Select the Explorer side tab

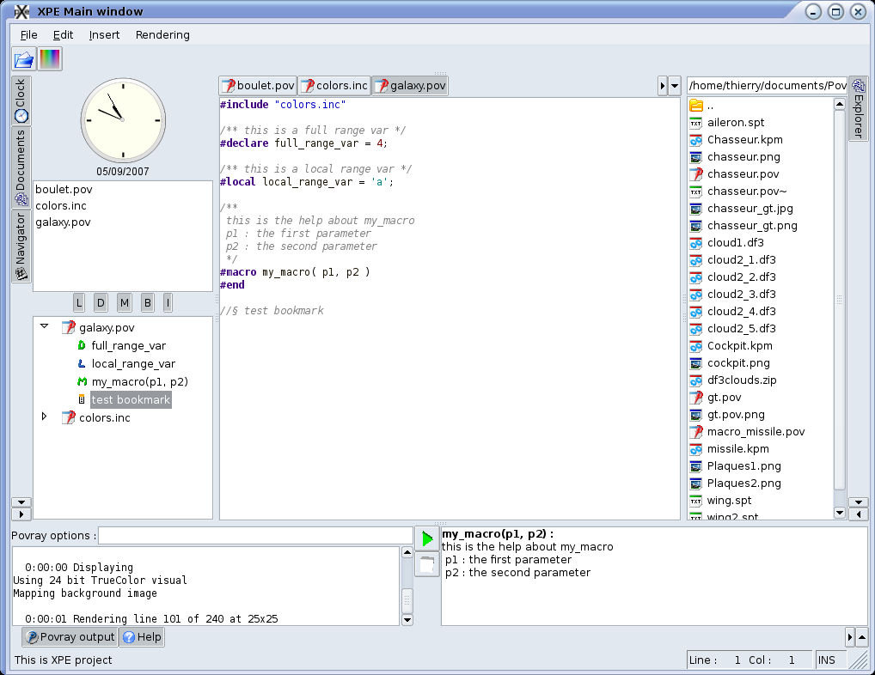click(859, 109)
